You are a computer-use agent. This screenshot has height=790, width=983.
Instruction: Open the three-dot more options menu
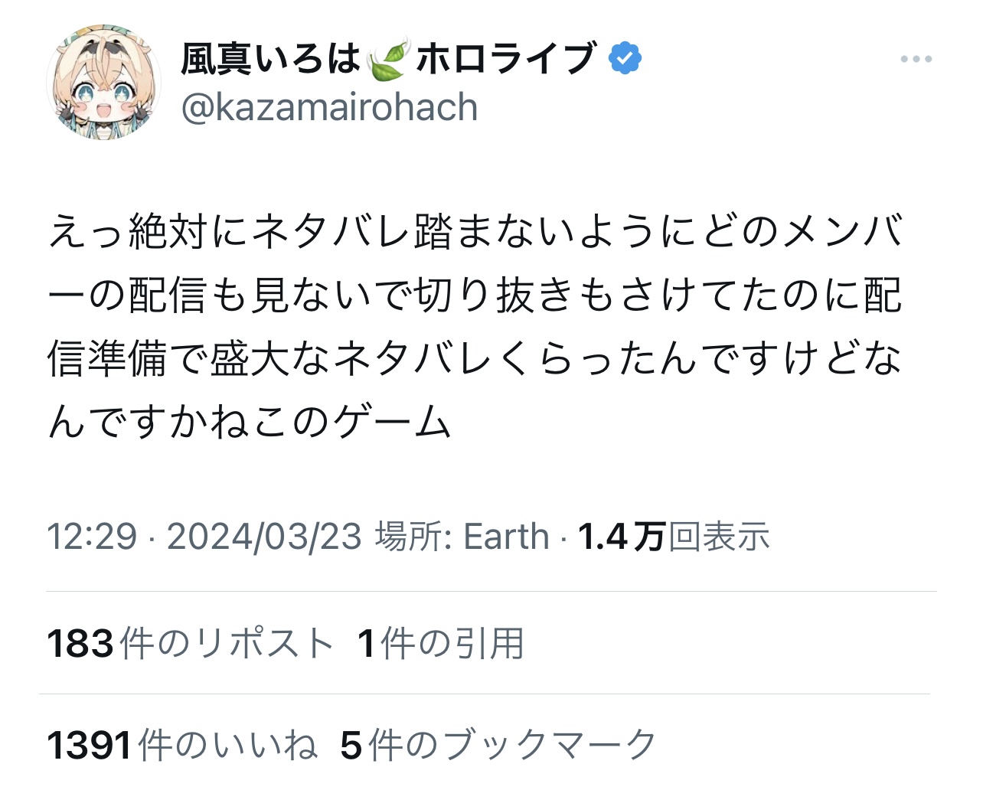(x=916, y=59)
